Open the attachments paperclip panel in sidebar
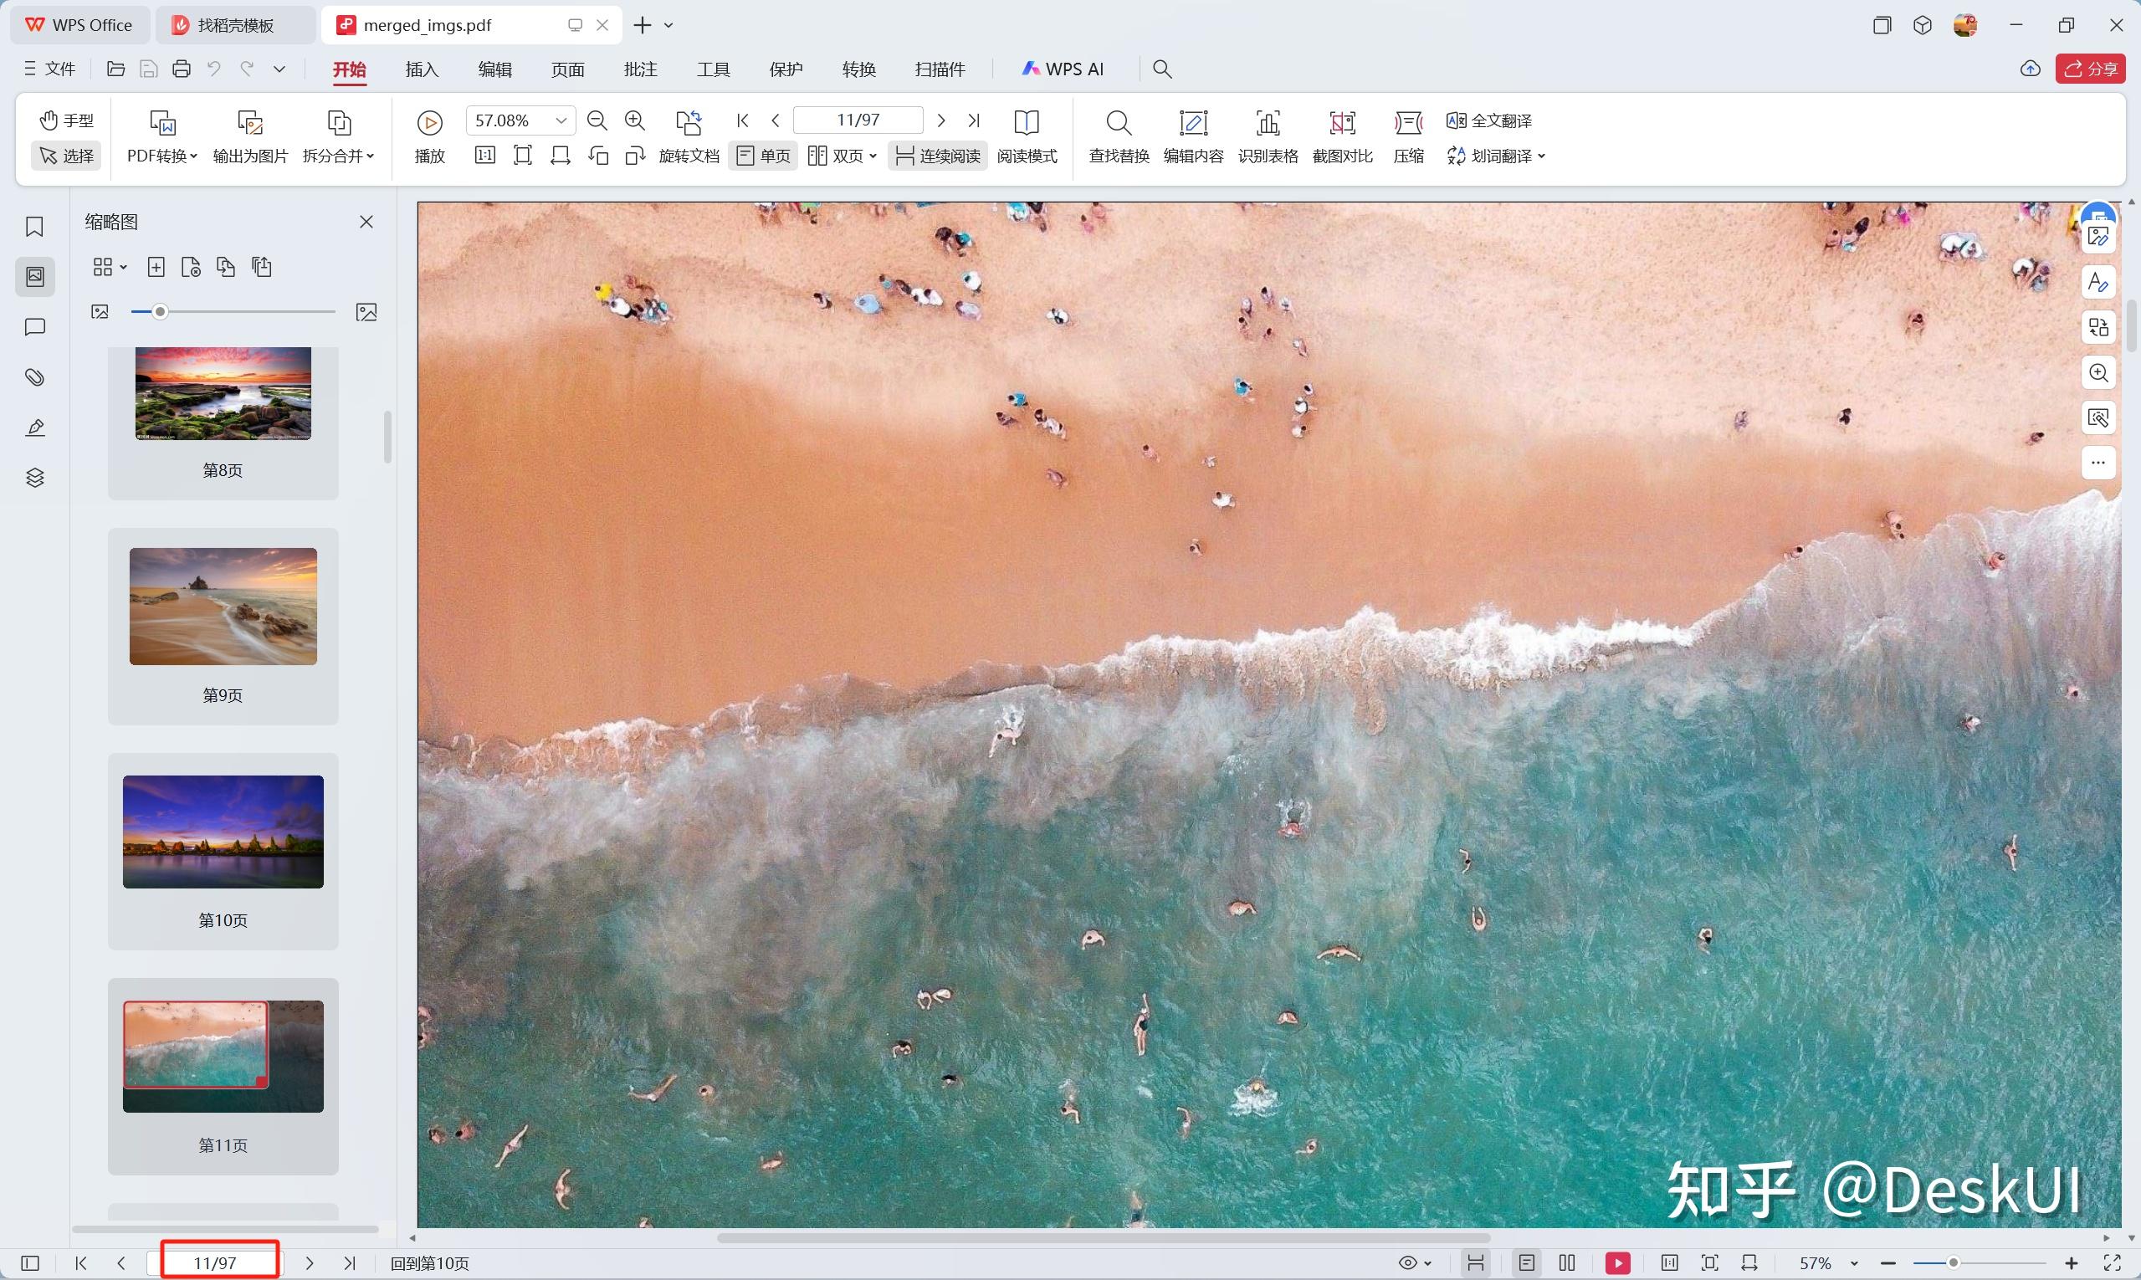 (34, 377)
